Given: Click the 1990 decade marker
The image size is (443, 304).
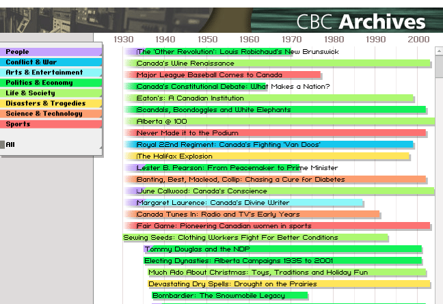Looking at the screenshot, I should coord(376,39).
